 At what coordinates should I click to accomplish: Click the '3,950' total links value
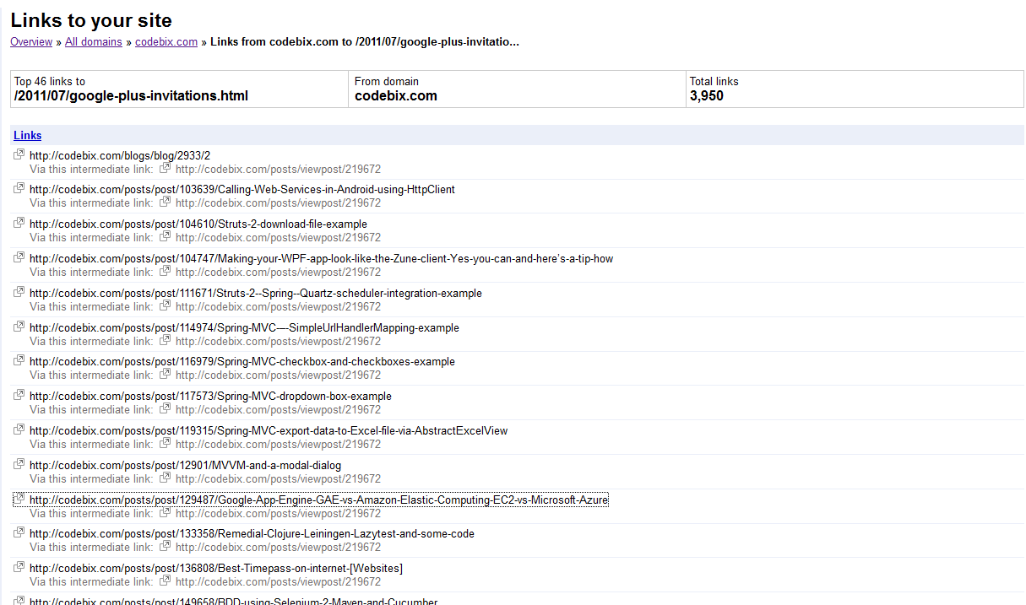[707, 96]
